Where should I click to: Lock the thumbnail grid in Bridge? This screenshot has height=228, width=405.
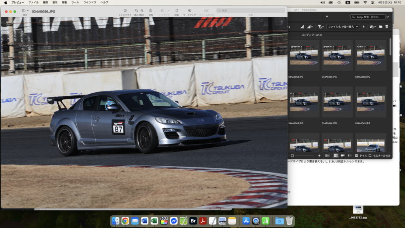[328, 156]
